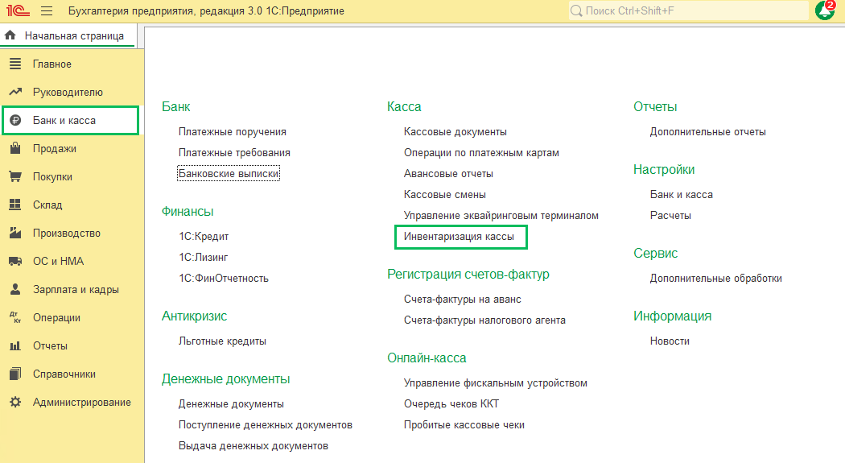Open Кассовые документы

[x=455, y=131]
